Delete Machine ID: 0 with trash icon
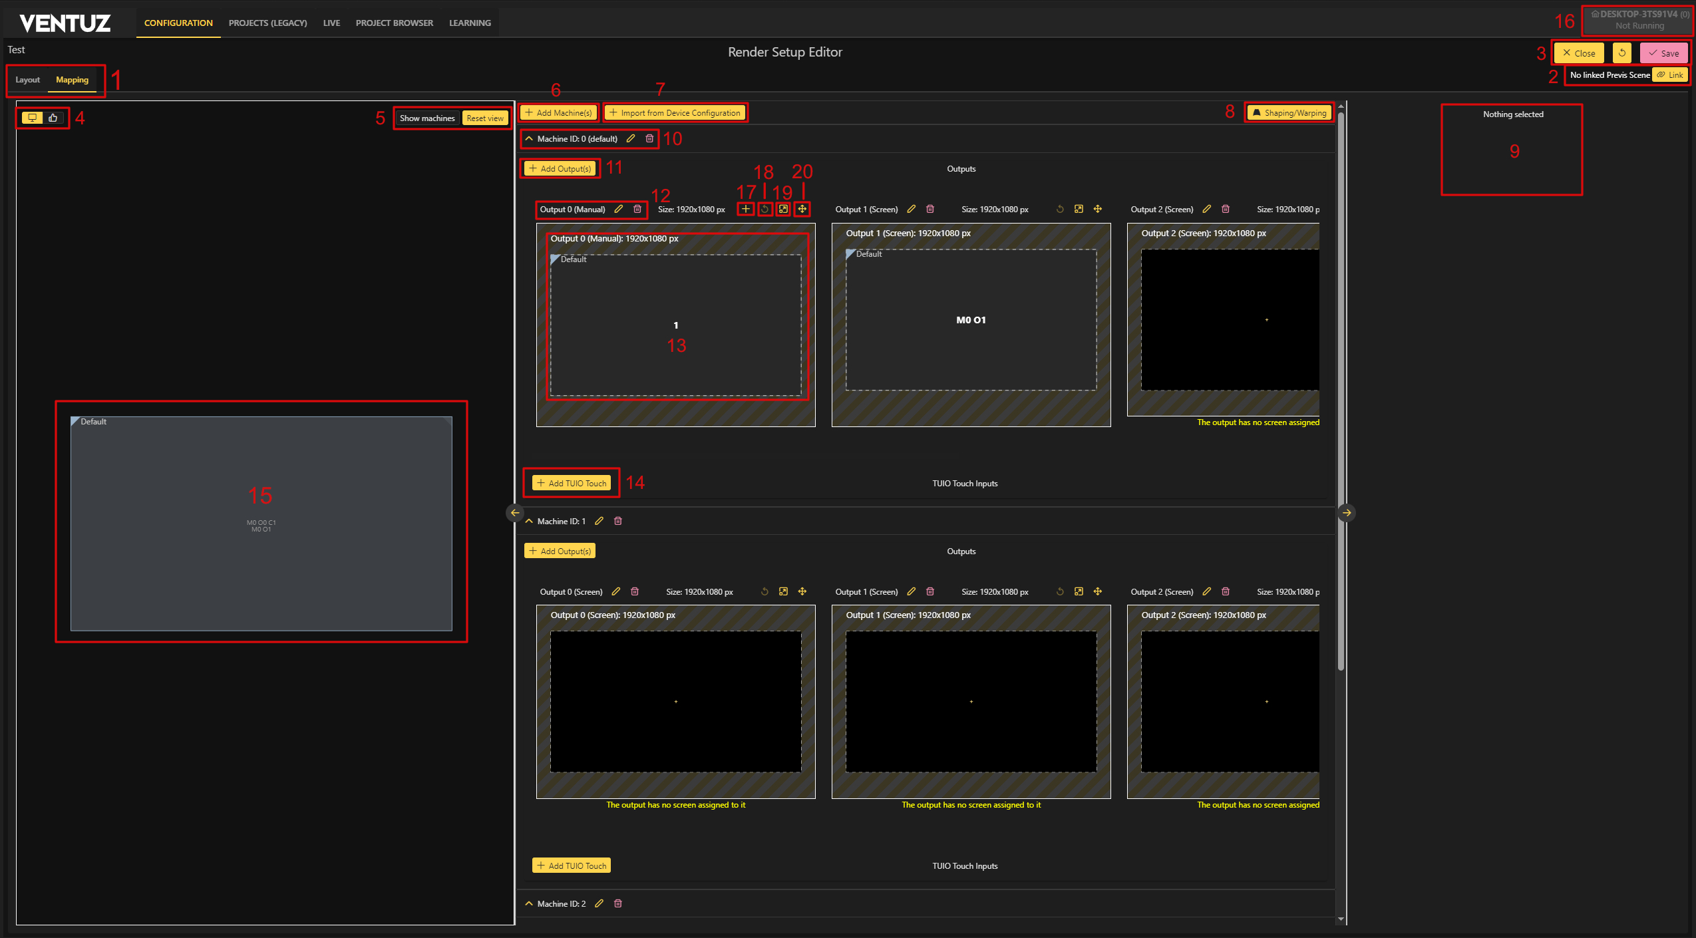The height and width of the screenshot is (938, 1696). pos(649,138)
